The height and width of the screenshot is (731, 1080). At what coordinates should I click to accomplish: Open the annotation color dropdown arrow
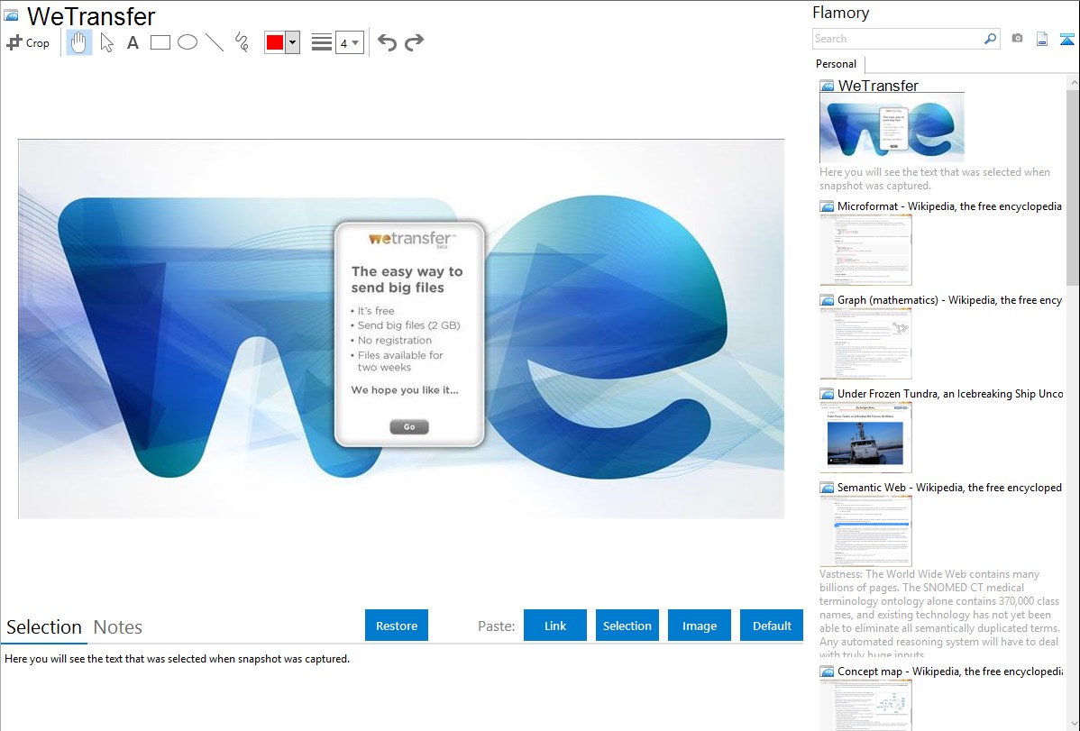(293, 42)
